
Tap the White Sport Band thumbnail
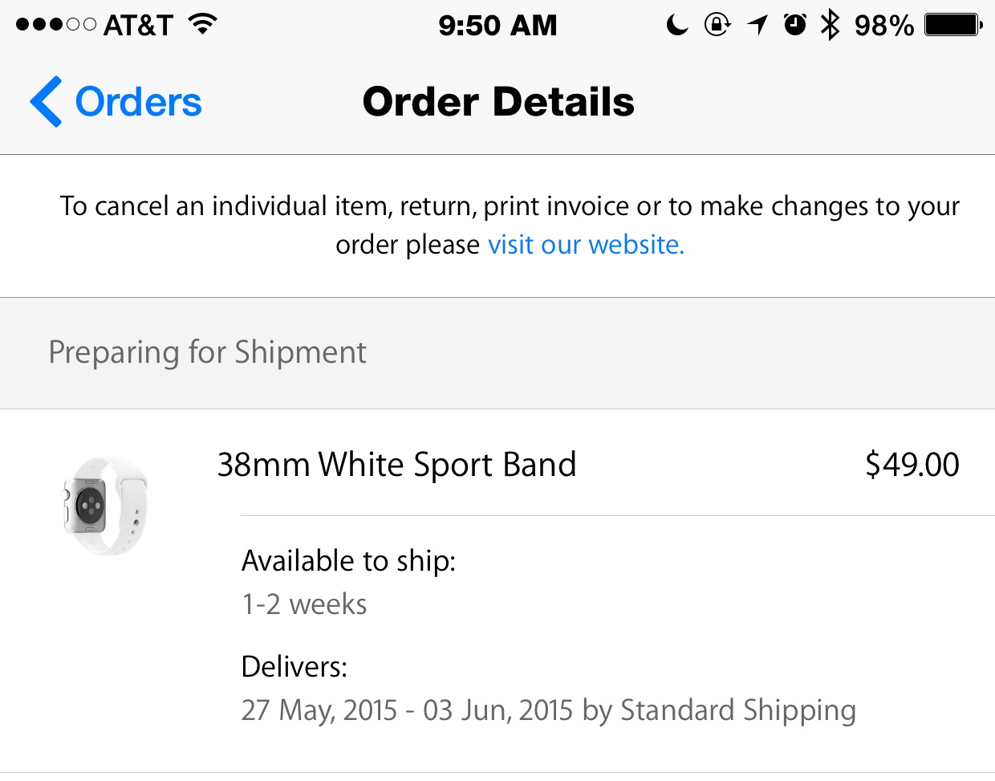click(106, 506)
